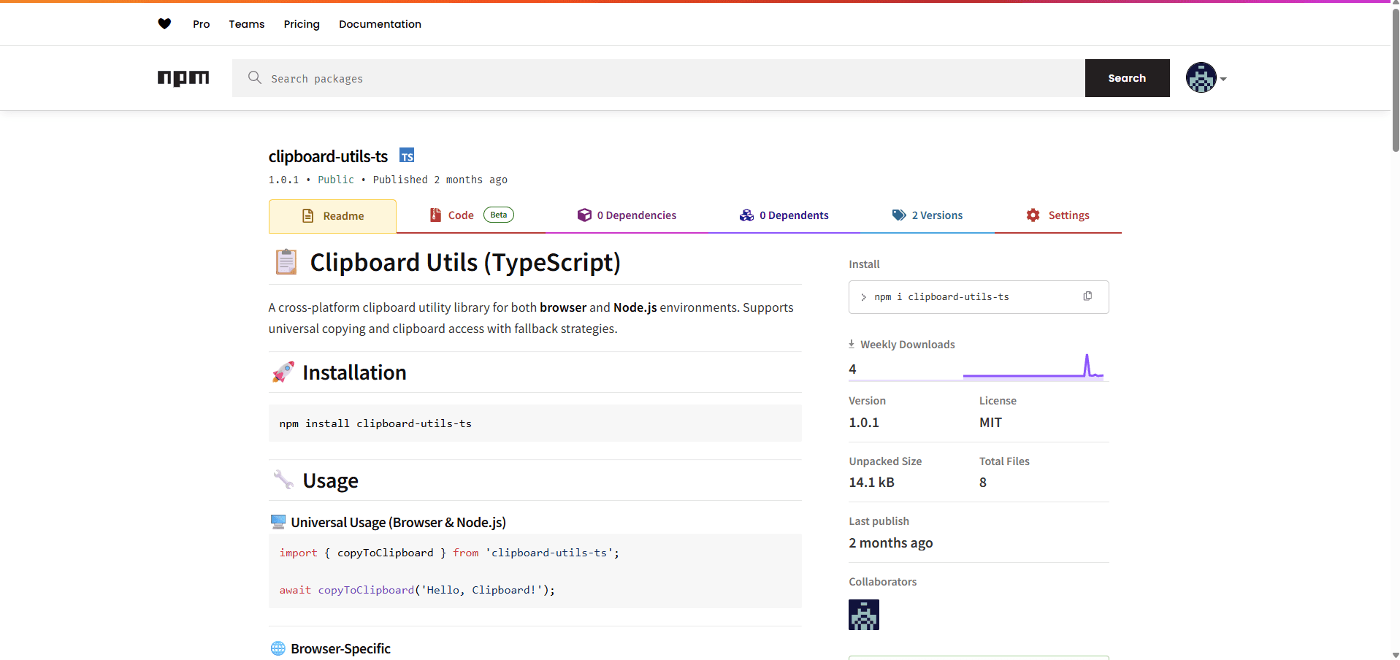This screenshot has width=1400, height=660.
Task: Click the heart icon in top navigation
Action: tap(164, 24)
